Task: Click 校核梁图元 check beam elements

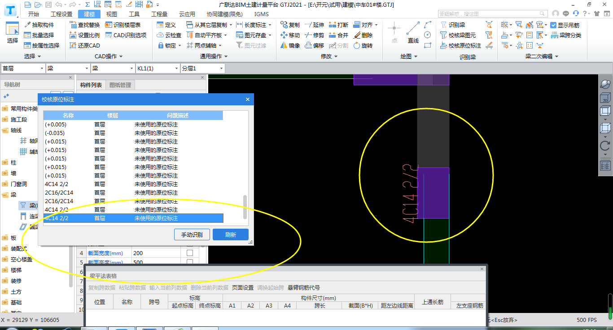Action: (x=458, y=35)
